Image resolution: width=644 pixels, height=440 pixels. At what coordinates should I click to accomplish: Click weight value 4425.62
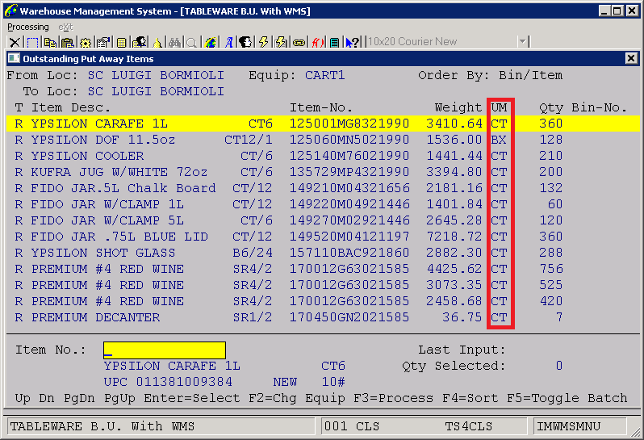pos(454,269)
